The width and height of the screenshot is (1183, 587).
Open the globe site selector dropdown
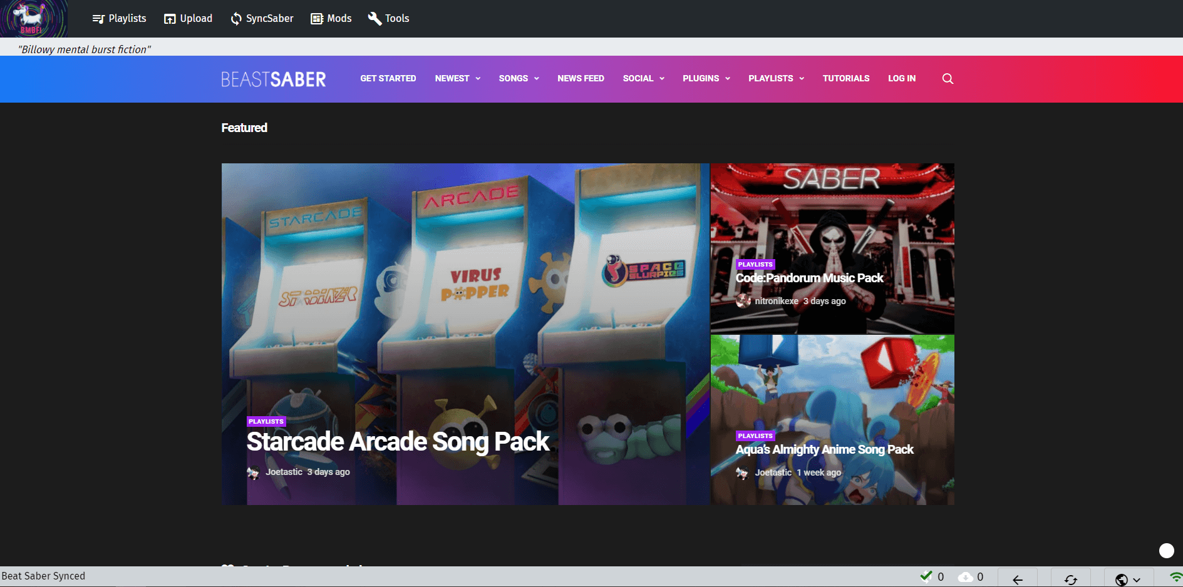[1128, 579]
